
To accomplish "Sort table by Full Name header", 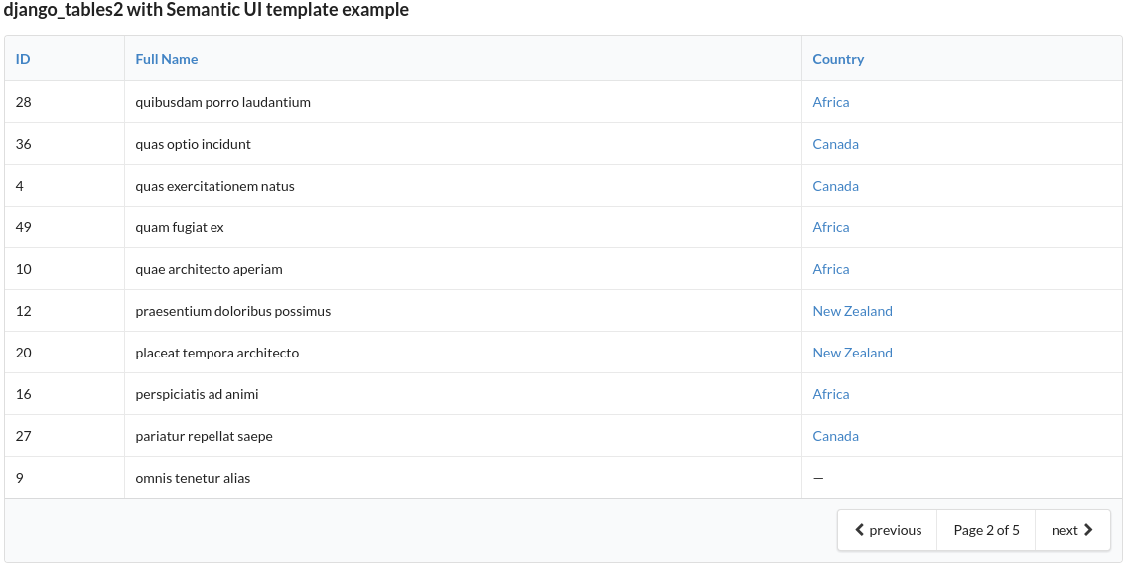I will point(167,59).
